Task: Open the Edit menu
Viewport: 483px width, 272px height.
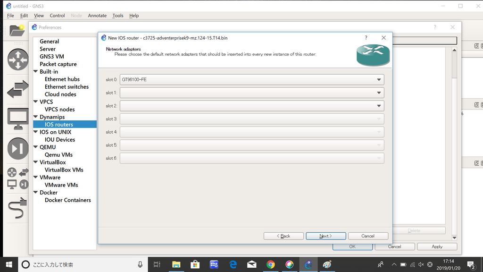Action: point(24,16)
